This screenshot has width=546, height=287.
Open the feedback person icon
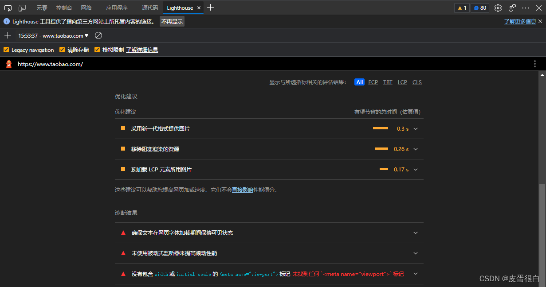tap(512, 8)
